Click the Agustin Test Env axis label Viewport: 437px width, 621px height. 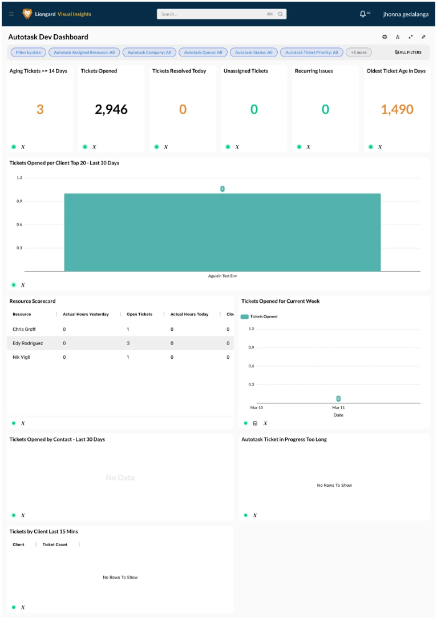(x=222, y=276)
